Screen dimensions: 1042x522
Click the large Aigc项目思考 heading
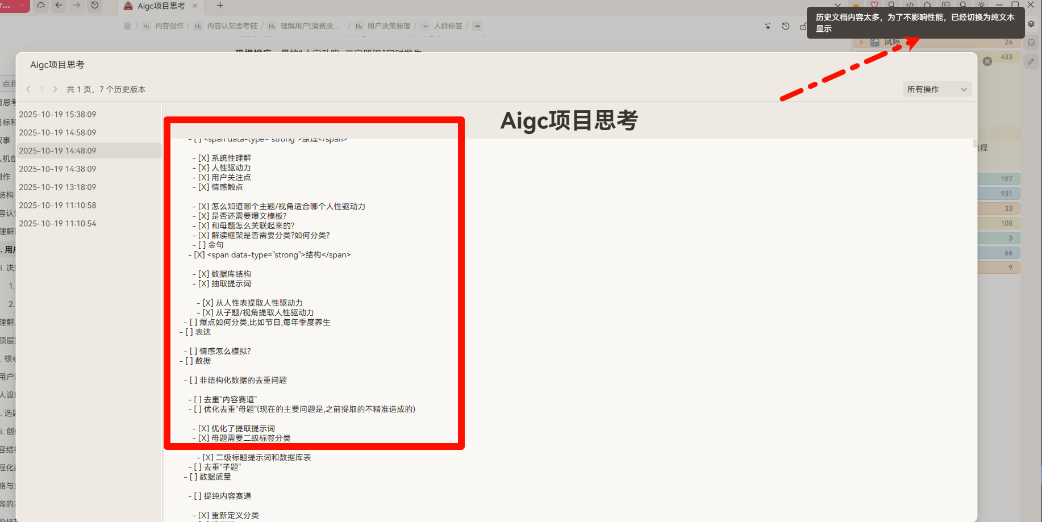[569, 120]
